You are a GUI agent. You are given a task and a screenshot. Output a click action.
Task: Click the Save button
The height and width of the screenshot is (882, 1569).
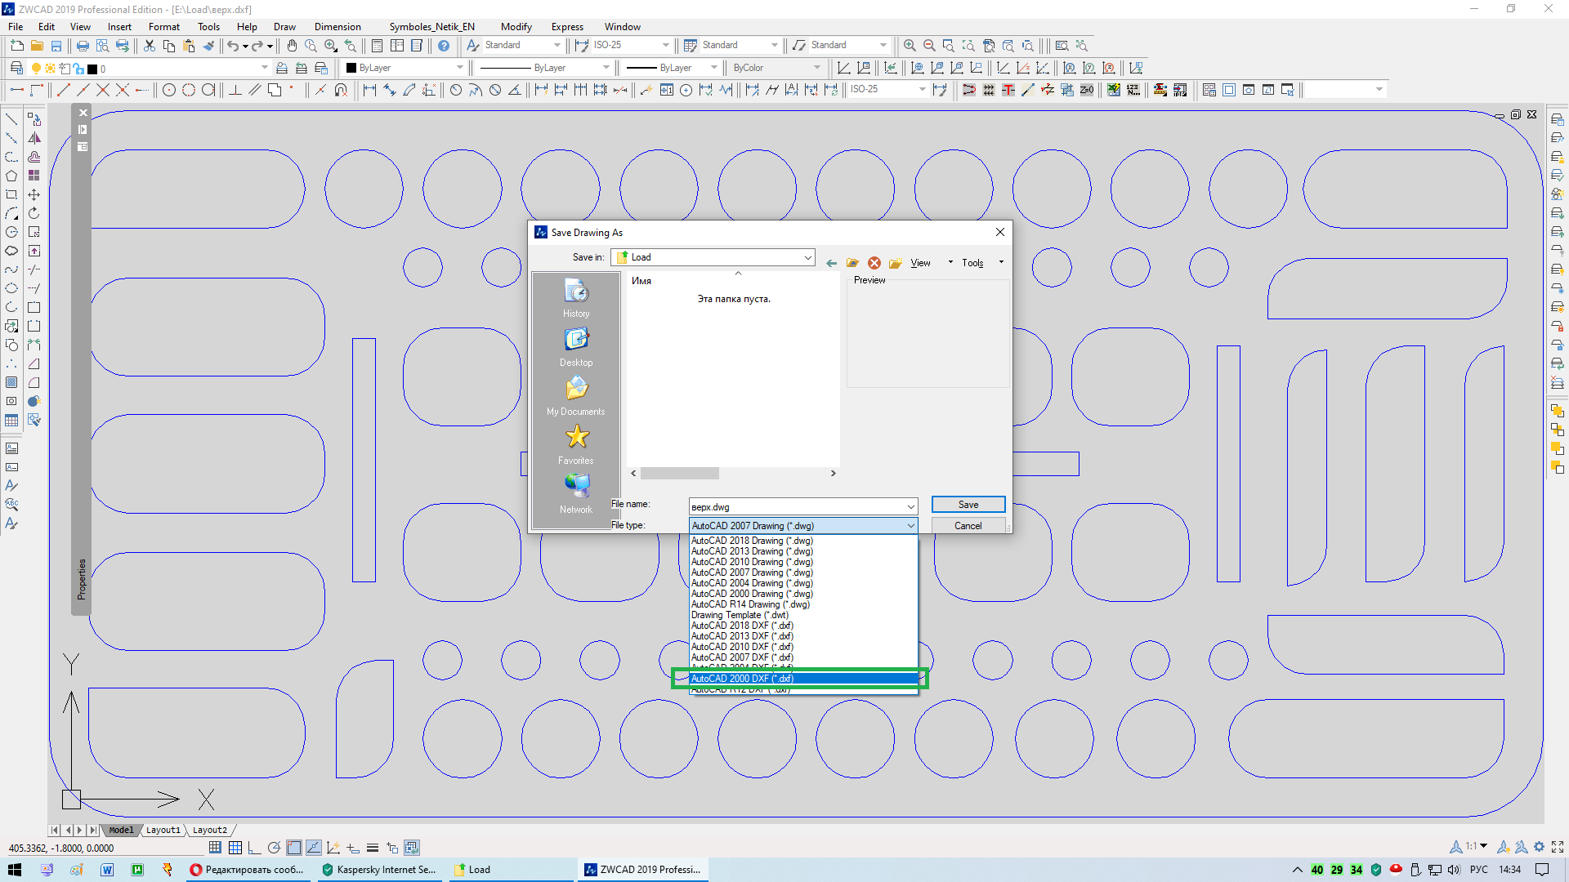pyautogui.click(x=968, y=505)
